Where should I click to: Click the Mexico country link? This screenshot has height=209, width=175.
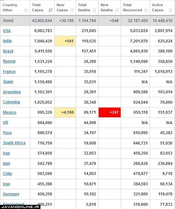(10, 112)
